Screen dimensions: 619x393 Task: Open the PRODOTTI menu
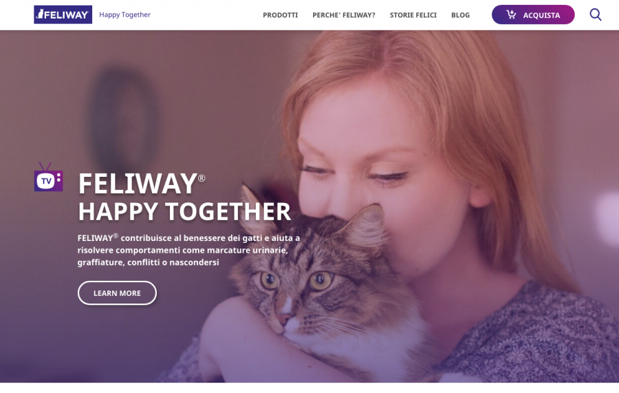pyautogui.click(x=281, y=15)
